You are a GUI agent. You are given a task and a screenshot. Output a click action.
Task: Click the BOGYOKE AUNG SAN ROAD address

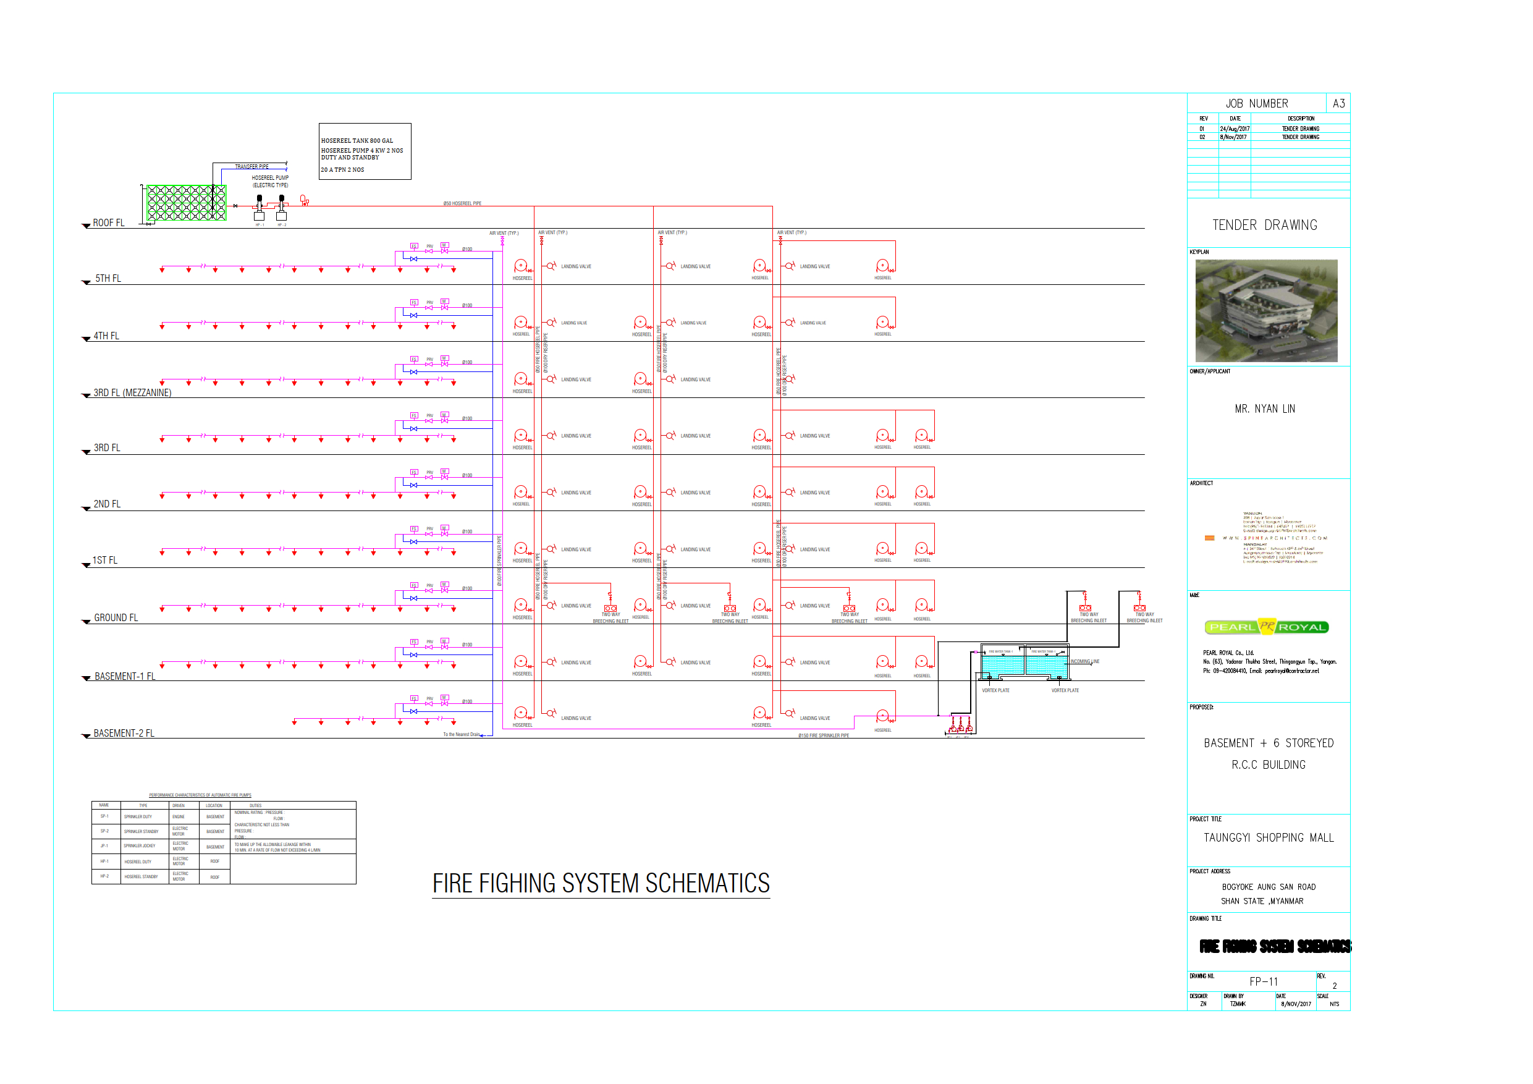(1269, 887)
